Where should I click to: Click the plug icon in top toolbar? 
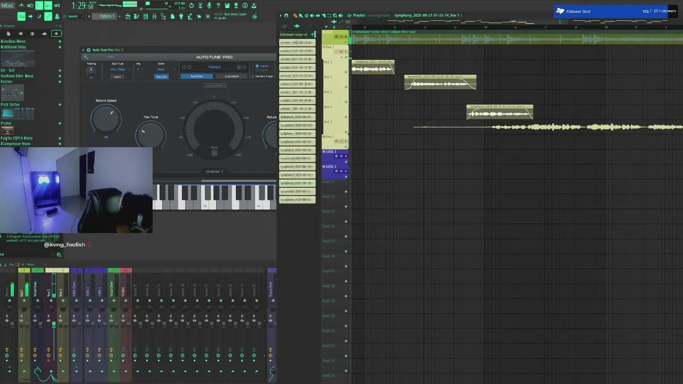(181, 17)
